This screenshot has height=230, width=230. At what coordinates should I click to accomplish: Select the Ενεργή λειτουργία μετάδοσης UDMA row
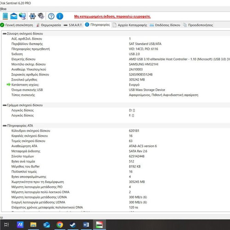115,202
